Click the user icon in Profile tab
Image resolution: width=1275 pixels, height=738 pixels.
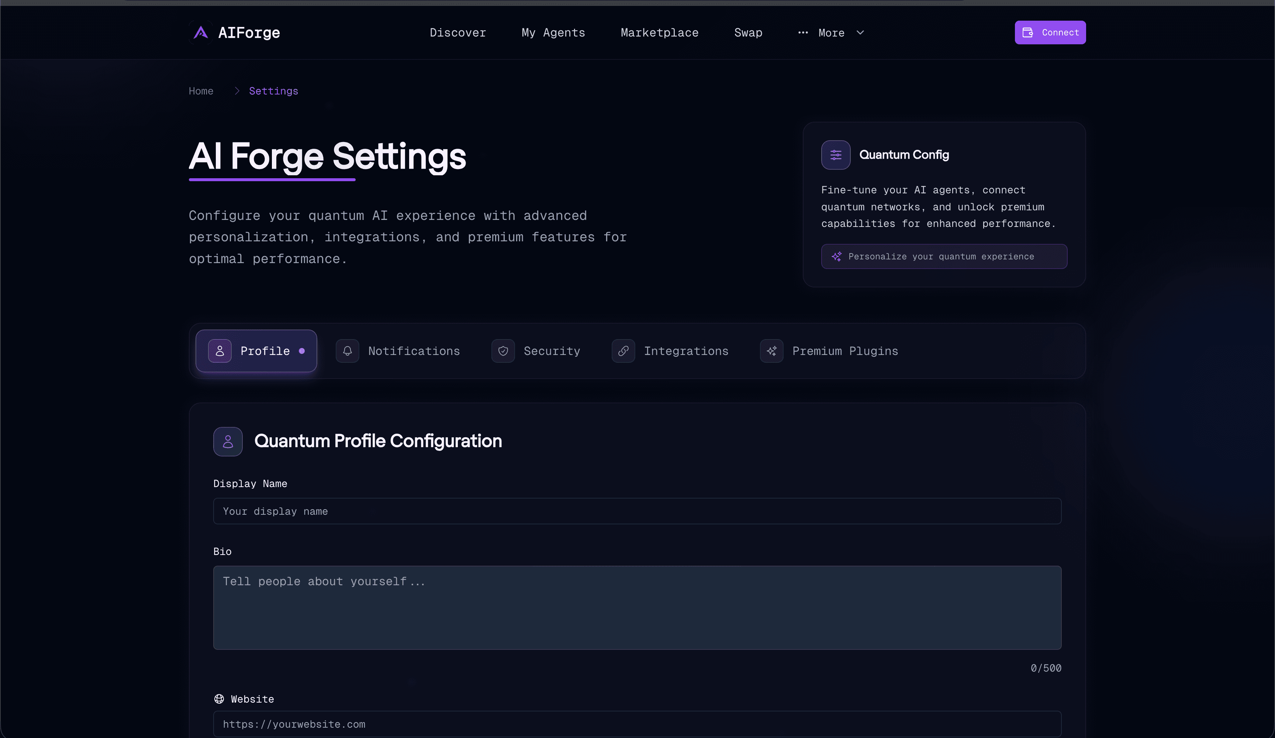click(x=220, y=351)
